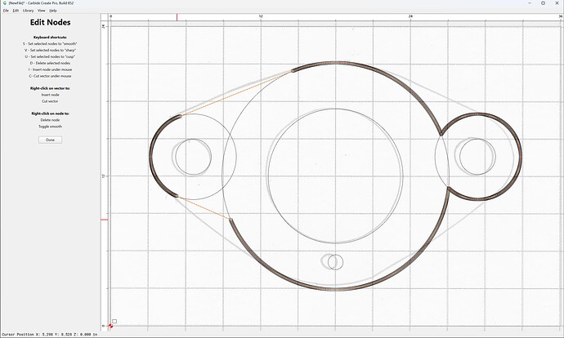Click the small circle at the bottom center
Image resolution: width=564 pixels, height=338 pixels.
pyautogui.click(x=335, y=262)
